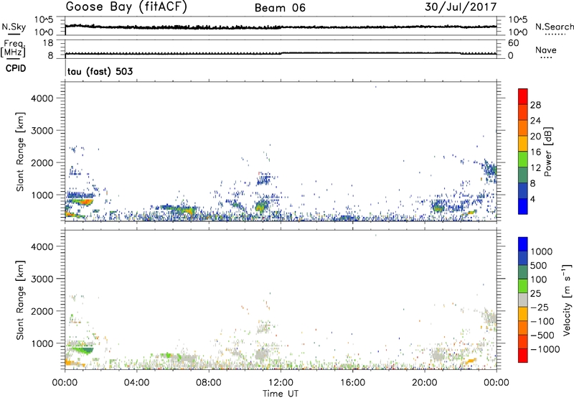Click the 'Time UT' axis title
The image size is (574, 398).
[x=281, y=393]
